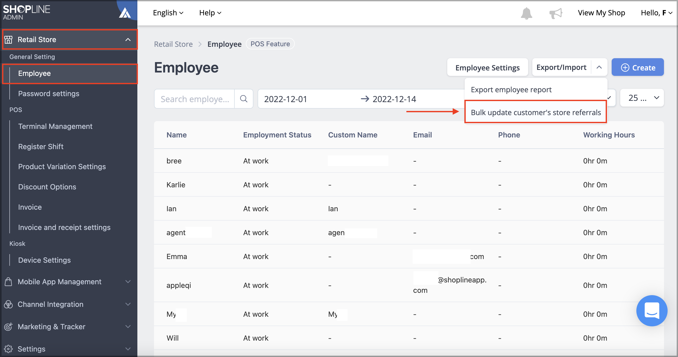
Task: Go to Terminal Management
Action: click(55, 127)
